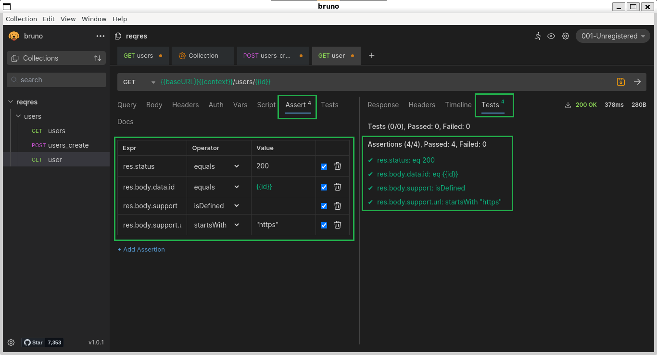The height and width of the screenshot is (355, 657).
Task: Click the eye icon in the top toolbar
Action: click(x=551, y=36)
